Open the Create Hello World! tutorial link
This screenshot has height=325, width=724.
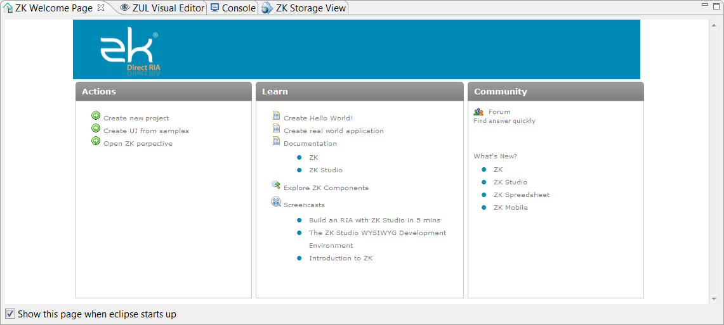[318, 118]
